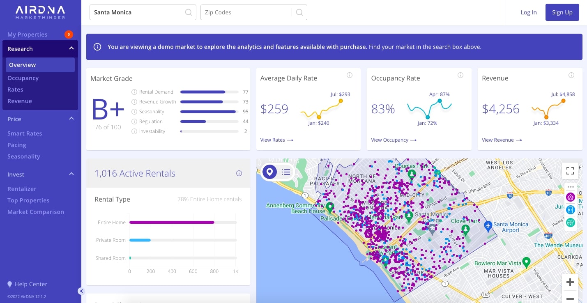Select the map pin view icon

(x=269, y=172)
